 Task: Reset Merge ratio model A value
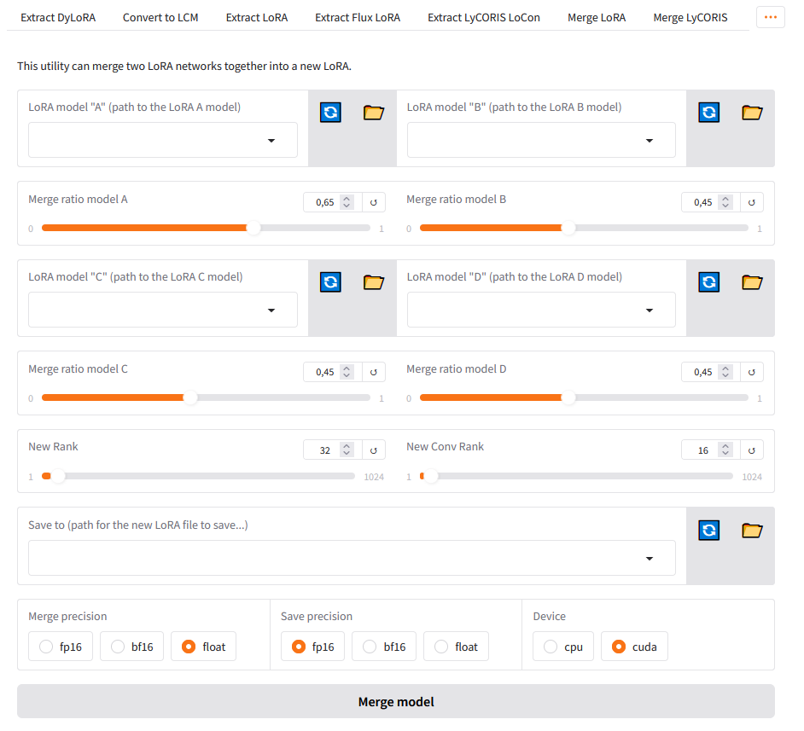(x=374, y=202)
